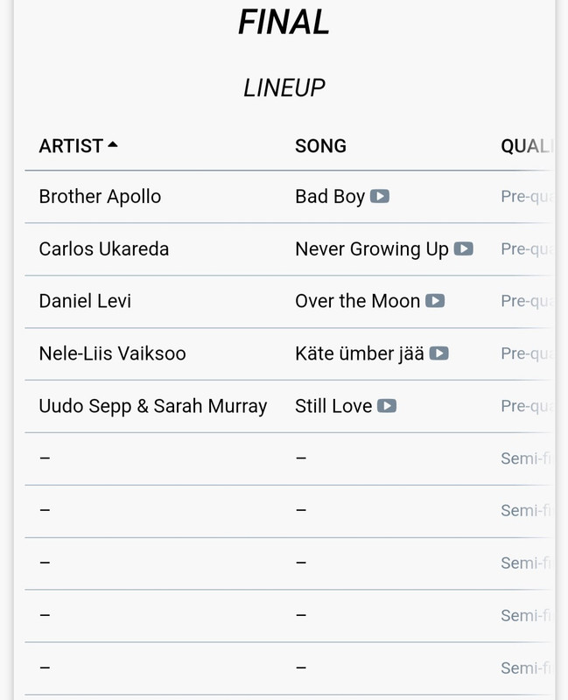Play the Over the Moon video
Screen dimensions: 568x700
tap(435, 301)
